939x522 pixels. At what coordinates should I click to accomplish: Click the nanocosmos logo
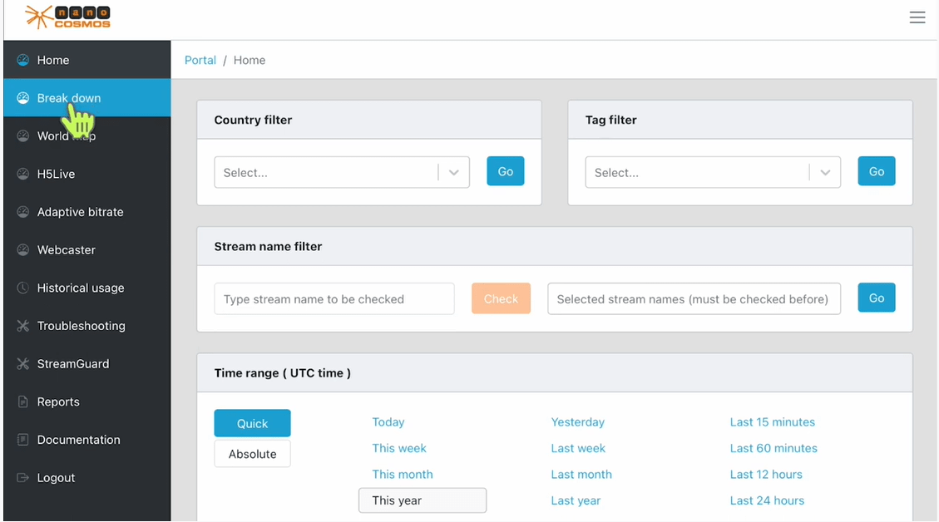click(x=69, y=17)
